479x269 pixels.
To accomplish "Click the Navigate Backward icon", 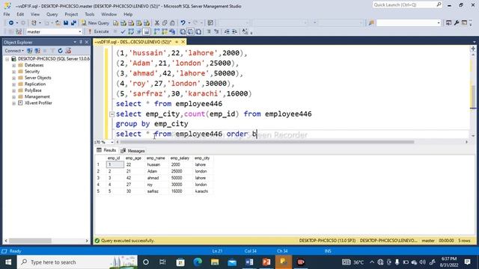I will pyautogui.click(x=11, y=23).
